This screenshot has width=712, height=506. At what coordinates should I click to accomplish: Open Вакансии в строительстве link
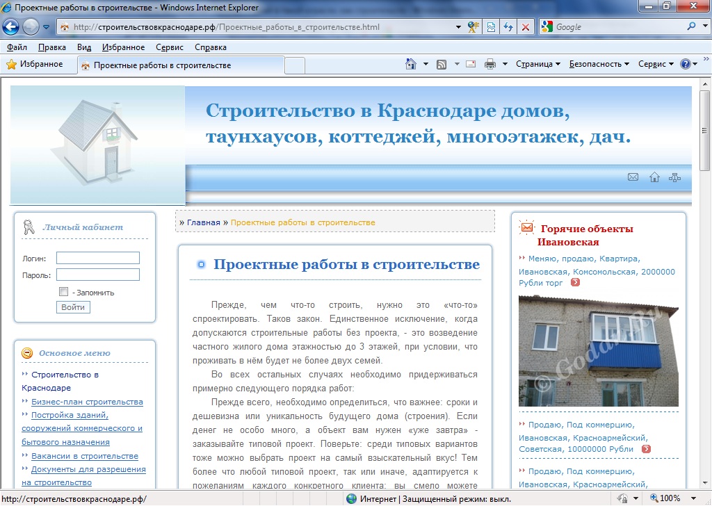pos(85,456)
